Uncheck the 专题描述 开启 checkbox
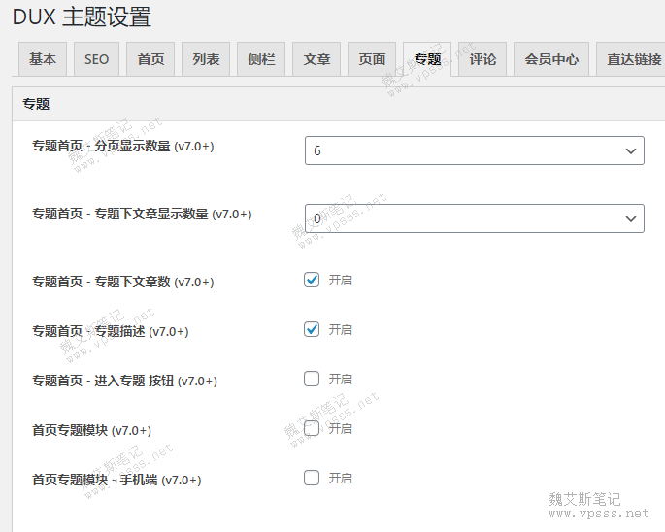Image resolution: width=665 pixels, height=532 pixels. point(312,330)
